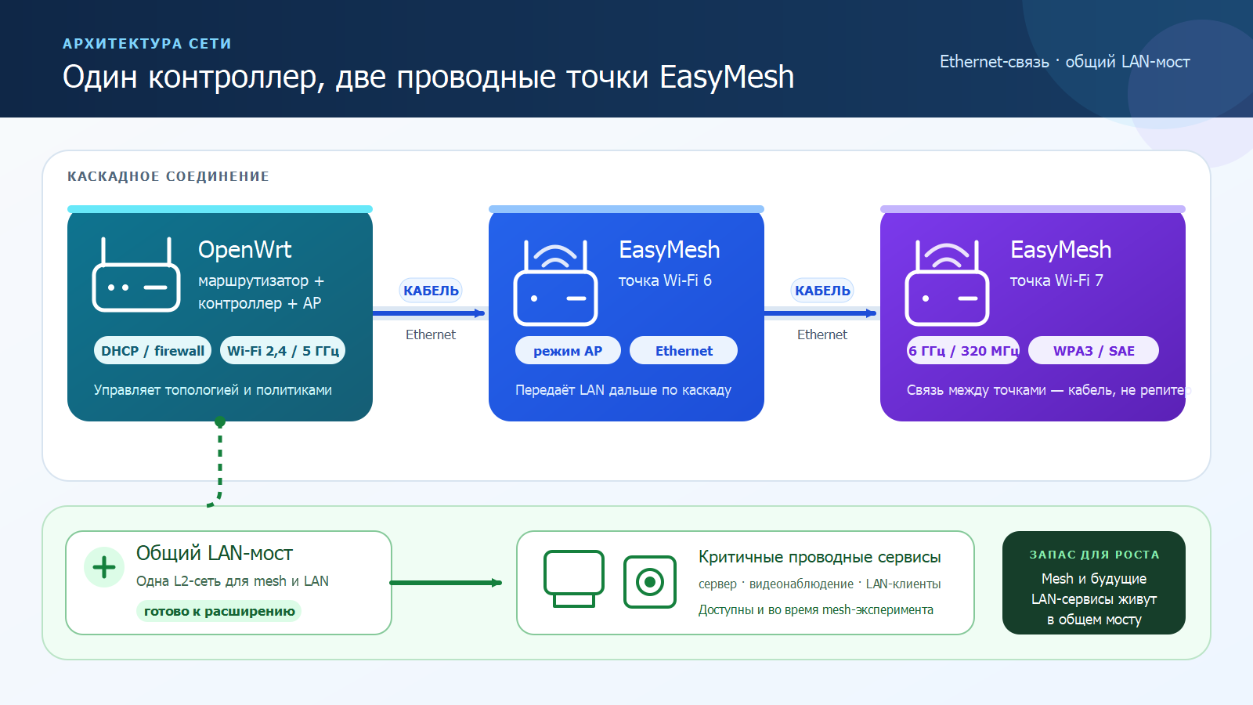Click the text маршрутизатор + контроллер + AP
Screen dimensions: 1253x705
(x=261, y=291)
